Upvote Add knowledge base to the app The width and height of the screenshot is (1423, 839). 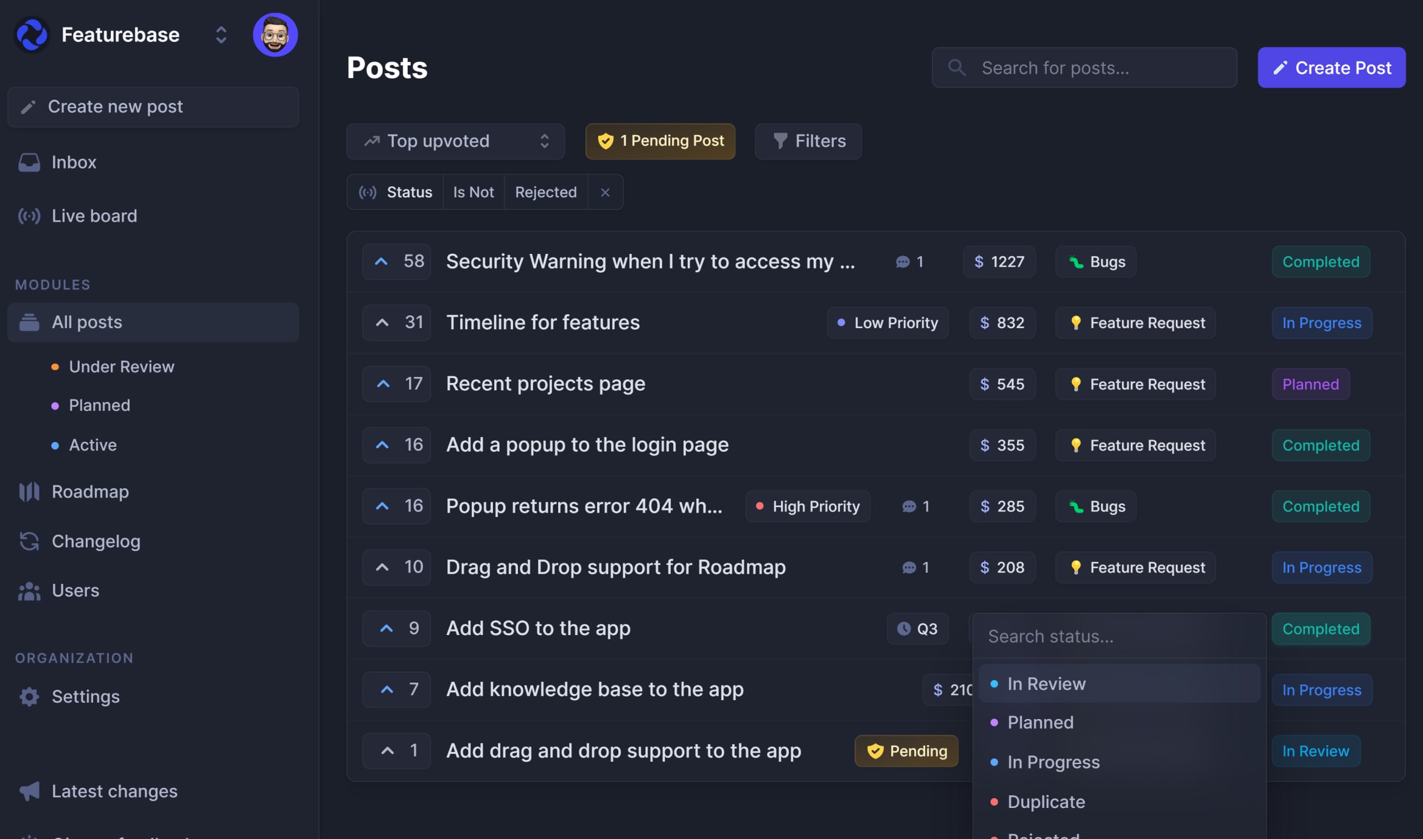click(x=396, y=690)
